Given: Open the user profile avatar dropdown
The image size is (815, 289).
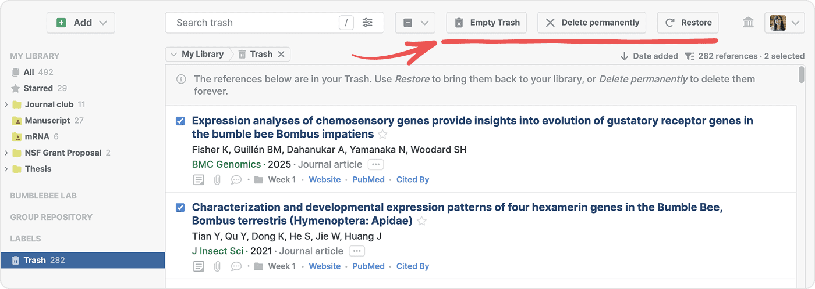Looking at the screenshot, I should [784, 23].
